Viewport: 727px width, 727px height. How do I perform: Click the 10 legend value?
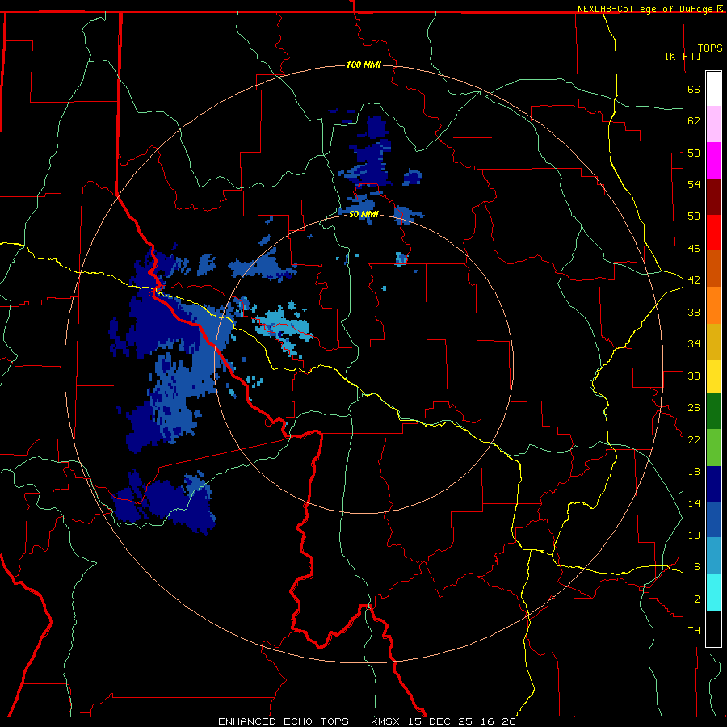click(694, 536)
